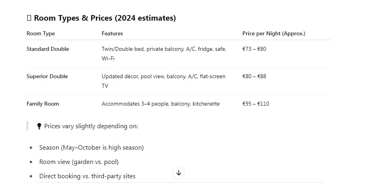Click the Room view garden vs. pool bullet

(x=79, y=162)
